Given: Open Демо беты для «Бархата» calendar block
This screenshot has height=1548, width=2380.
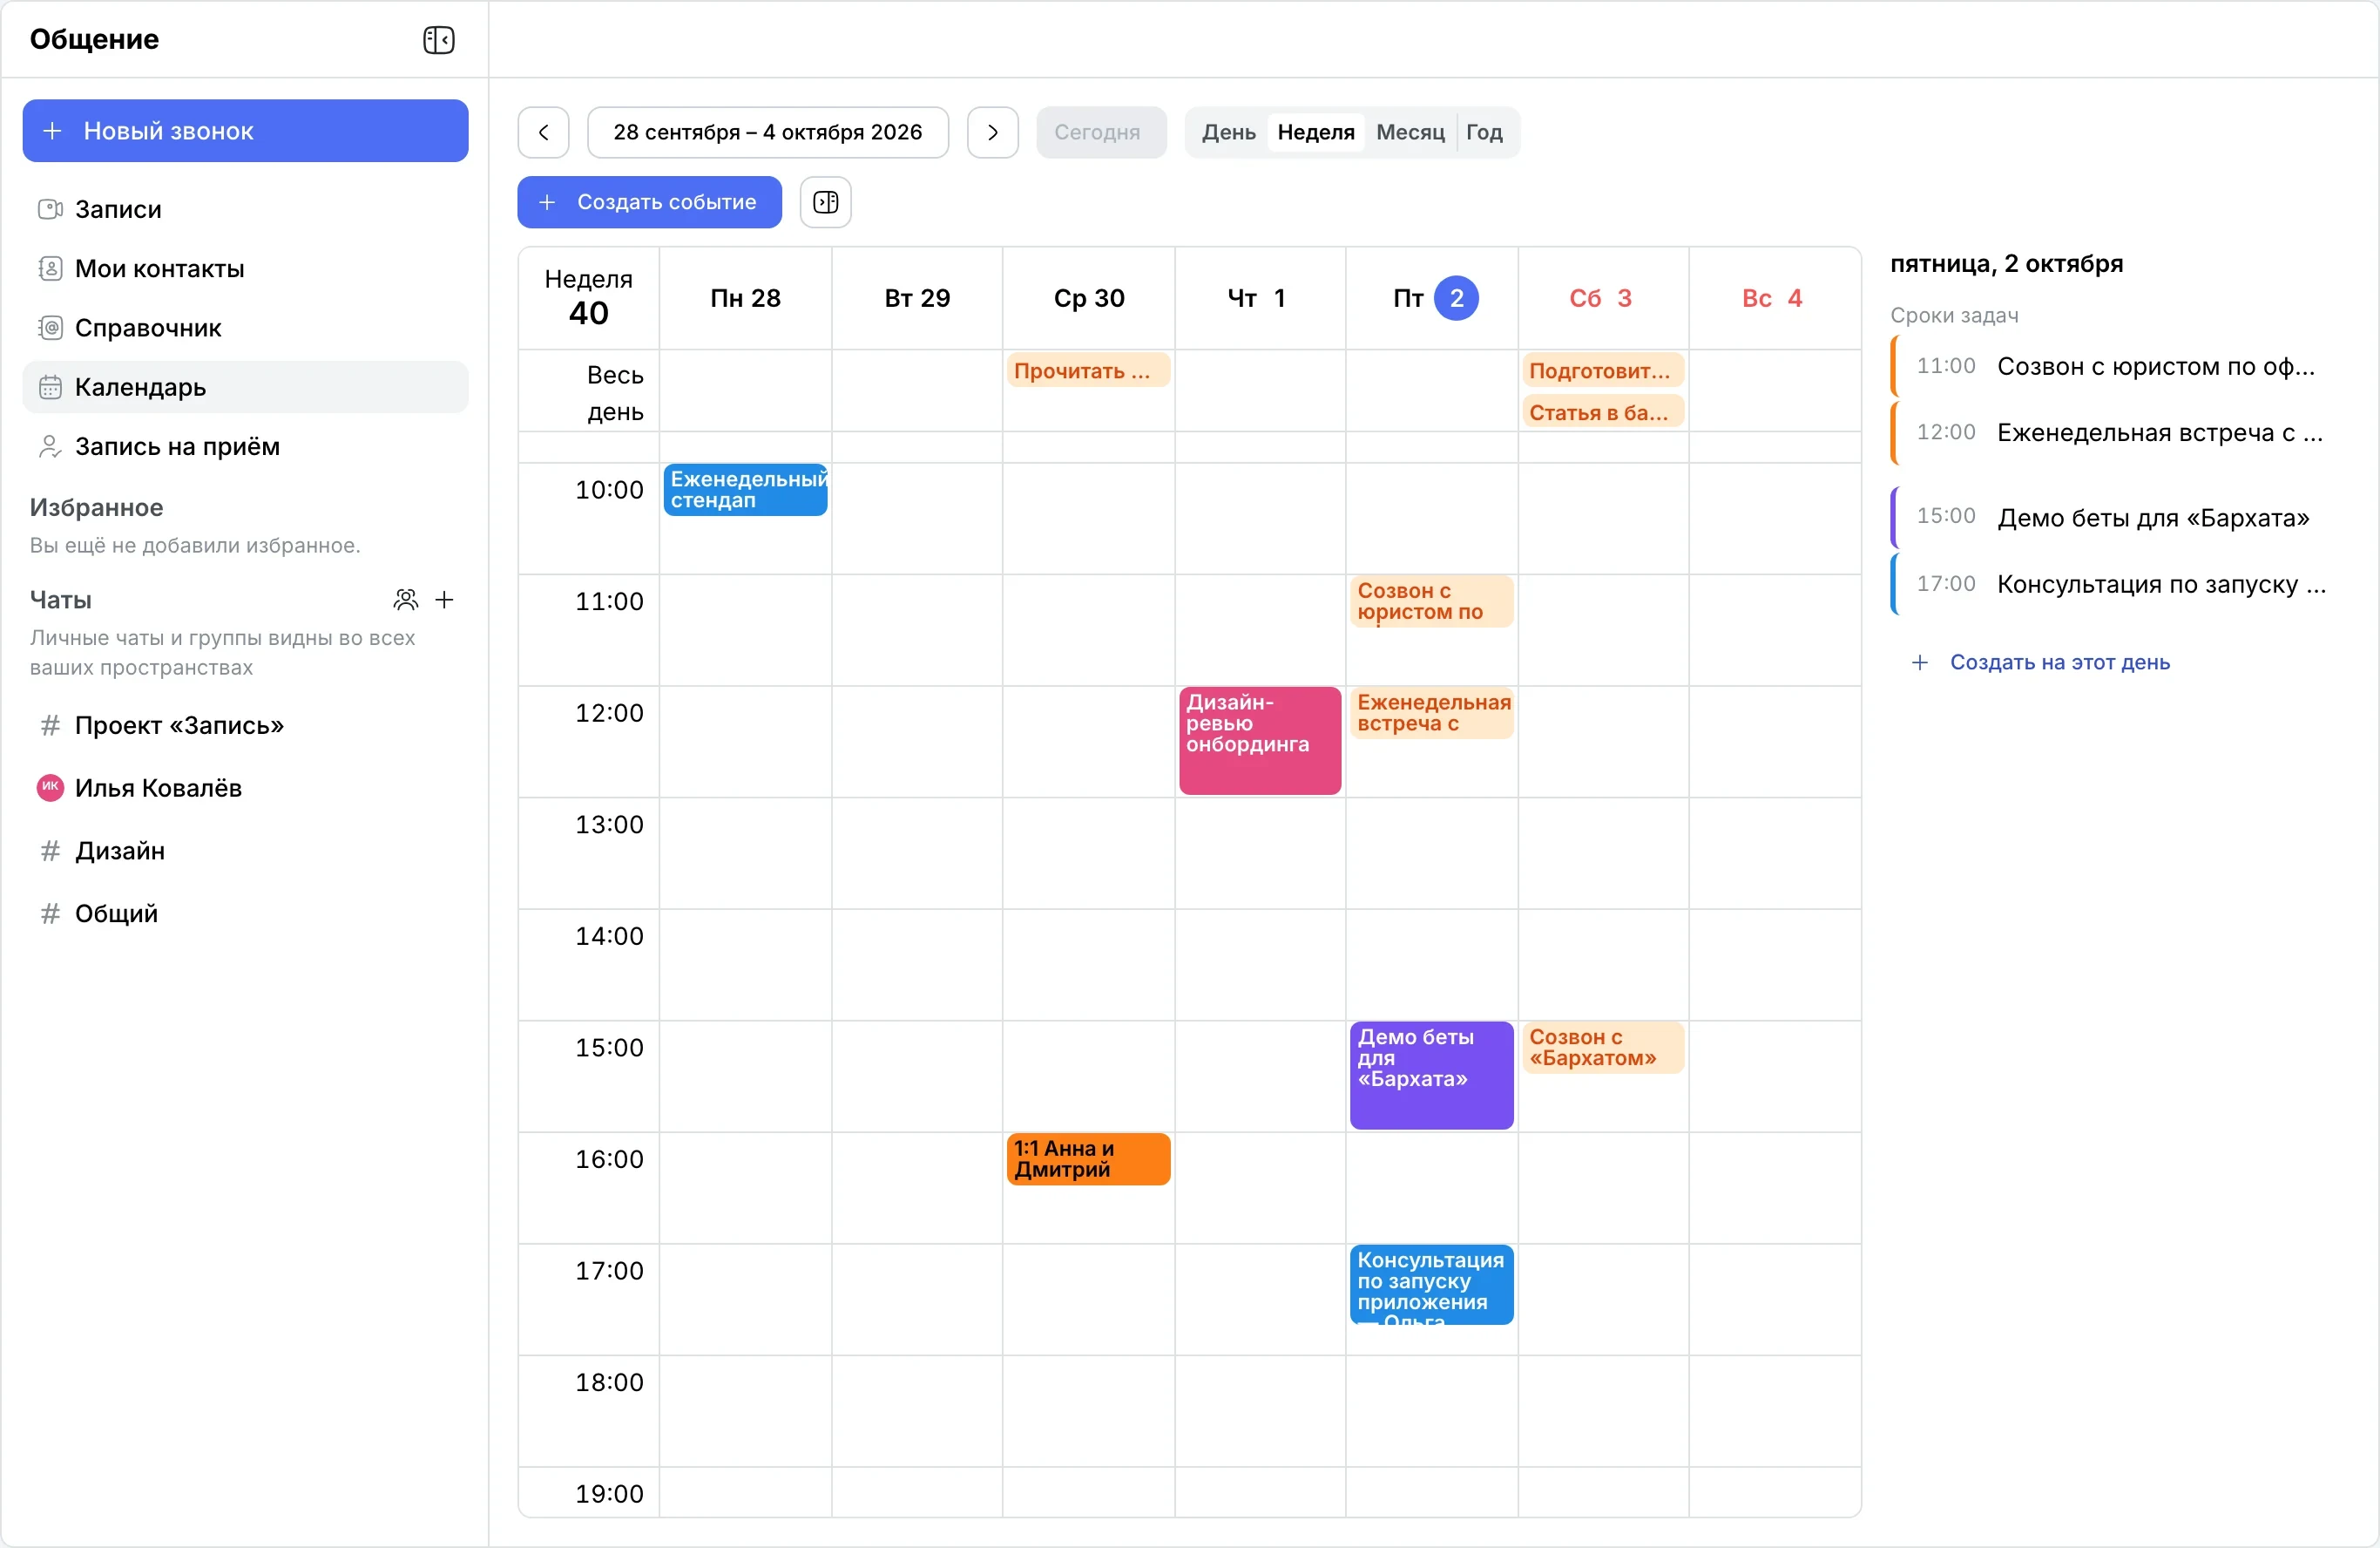Looking at the screenshot, I should [x=1431, y=1075].
